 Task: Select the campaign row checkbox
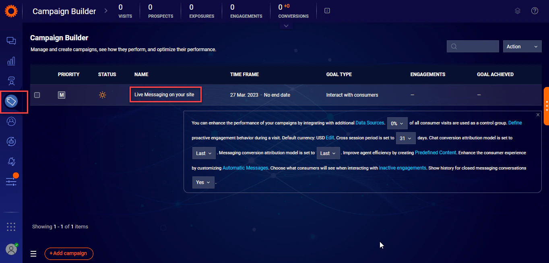pos(37,95)
